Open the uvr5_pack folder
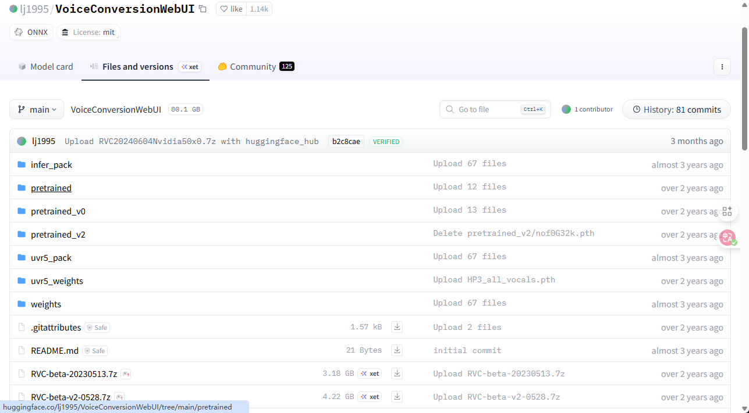The width and height of the screenshot is (749, 413). click(x=51, y=258)
